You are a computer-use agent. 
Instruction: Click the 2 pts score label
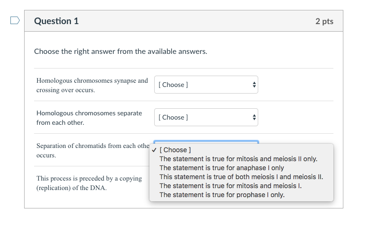(324, 21)
